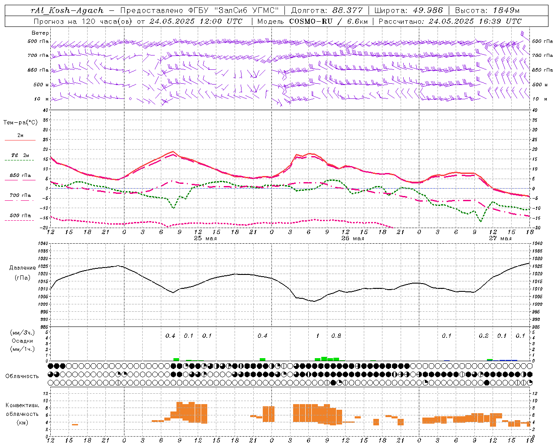Click the Осадки panel label
This screenshot has width=555, height=444.
(x=23, y=341)
